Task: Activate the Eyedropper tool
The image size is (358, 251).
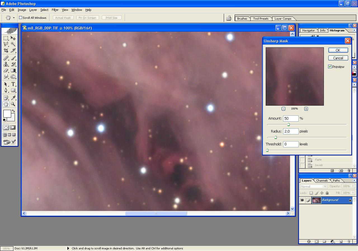Action: point(13,97)
